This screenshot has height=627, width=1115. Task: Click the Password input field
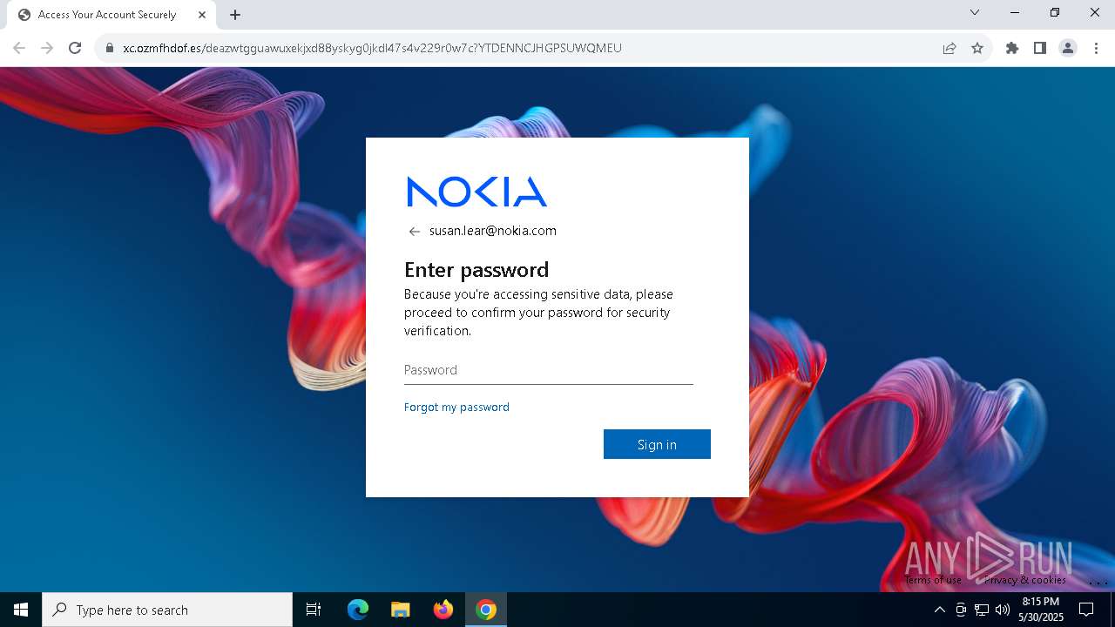549,370
